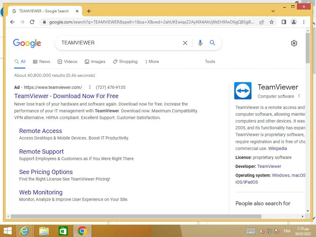
Task: Select the All results tab
Action: click(20, 62)
